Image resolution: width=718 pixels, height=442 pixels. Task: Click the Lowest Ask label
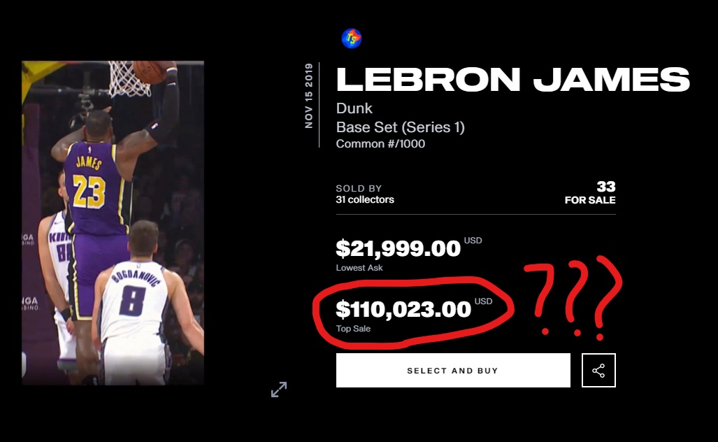[359, 267]
